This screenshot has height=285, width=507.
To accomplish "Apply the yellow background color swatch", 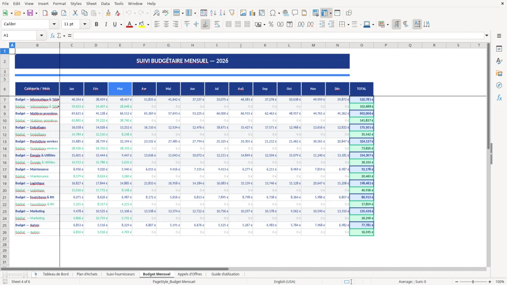I will coord(142,24).
